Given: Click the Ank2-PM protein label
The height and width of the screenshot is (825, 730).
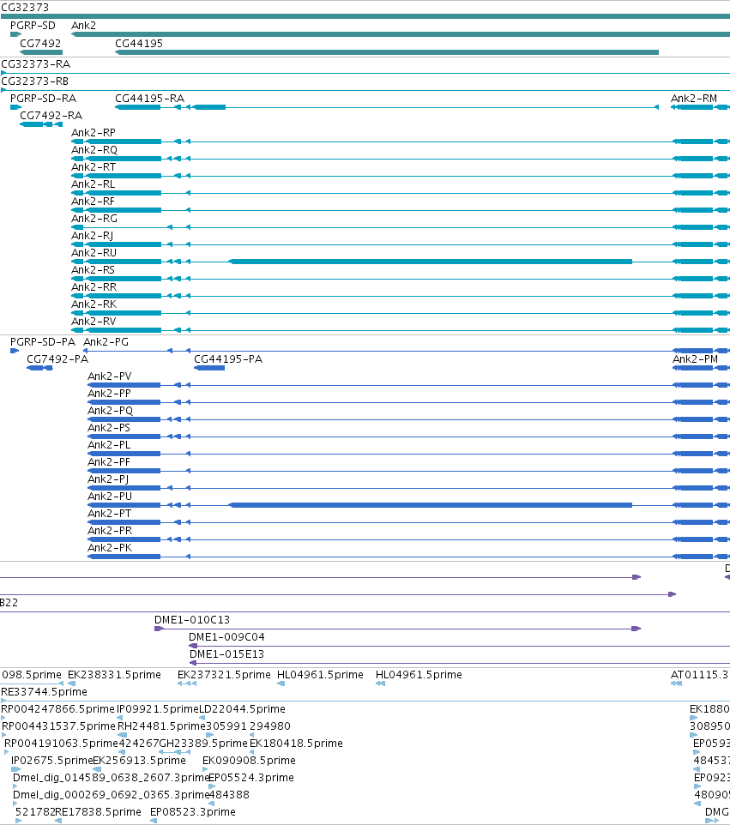Looking at the screenshot, I should click(x=696, y=358).
